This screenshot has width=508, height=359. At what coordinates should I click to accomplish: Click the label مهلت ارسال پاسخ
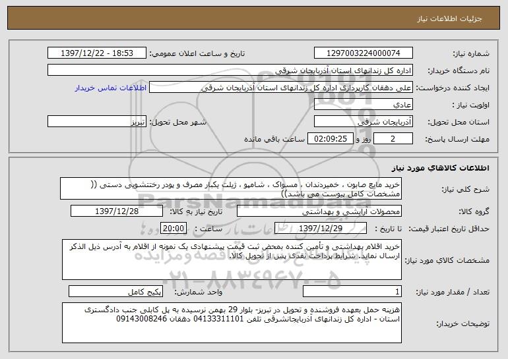[457, 139]
